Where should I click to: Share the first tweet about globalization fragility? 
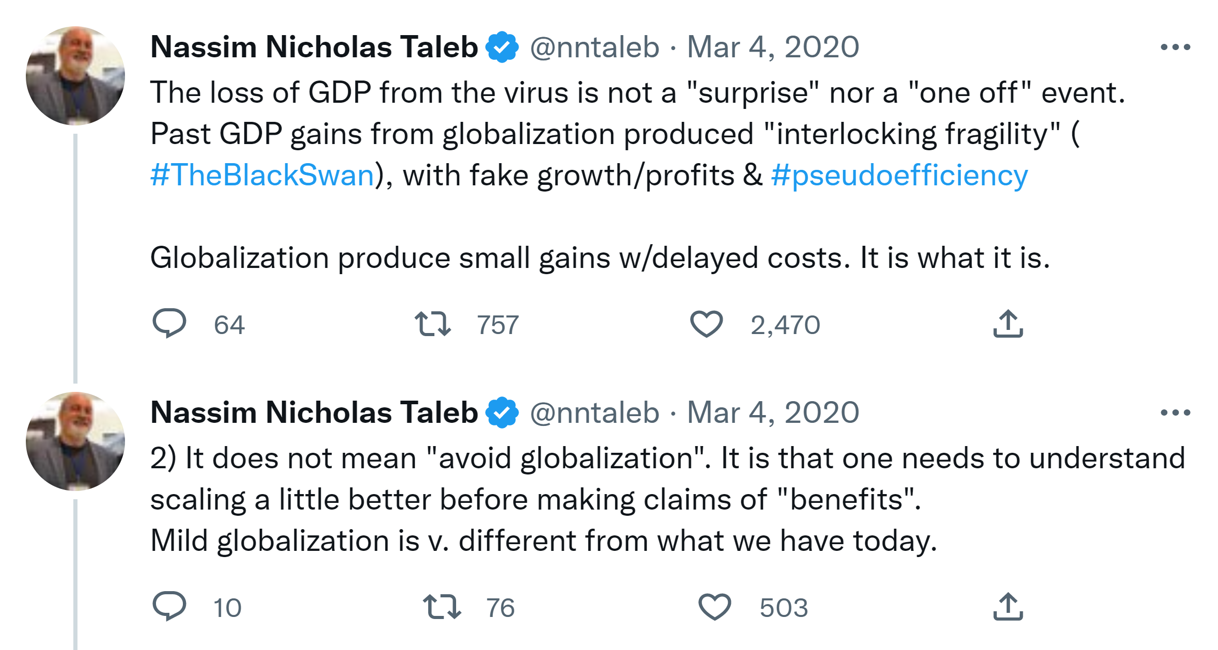pyautogui.click(x=1008, y=324)
